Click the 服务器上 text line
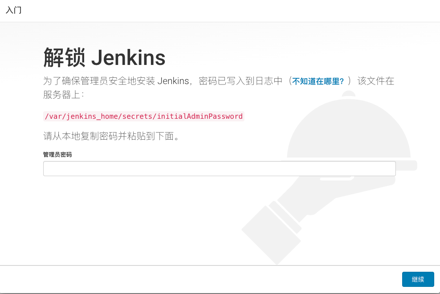Viewport: 440px width, 294px height. pyautogui.click(x=64, y=95)
